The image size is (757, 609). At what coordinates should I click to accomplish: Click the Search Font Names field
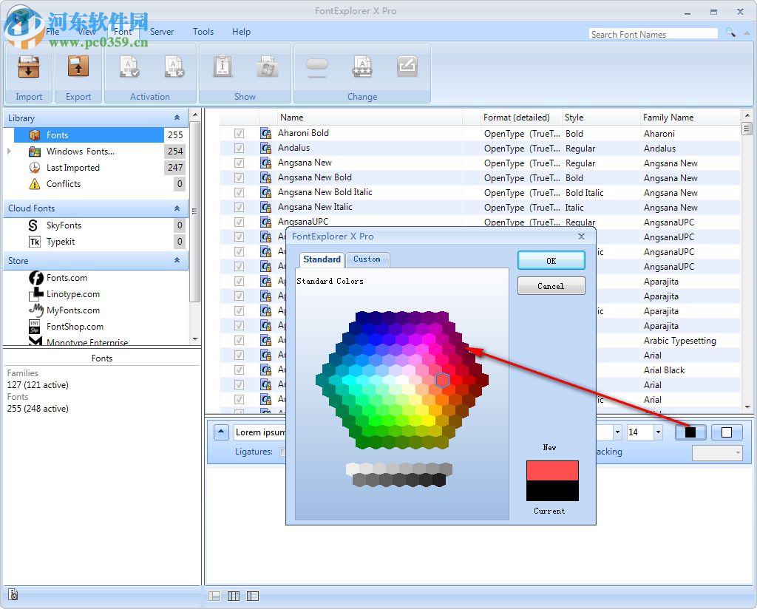point(653,34)
